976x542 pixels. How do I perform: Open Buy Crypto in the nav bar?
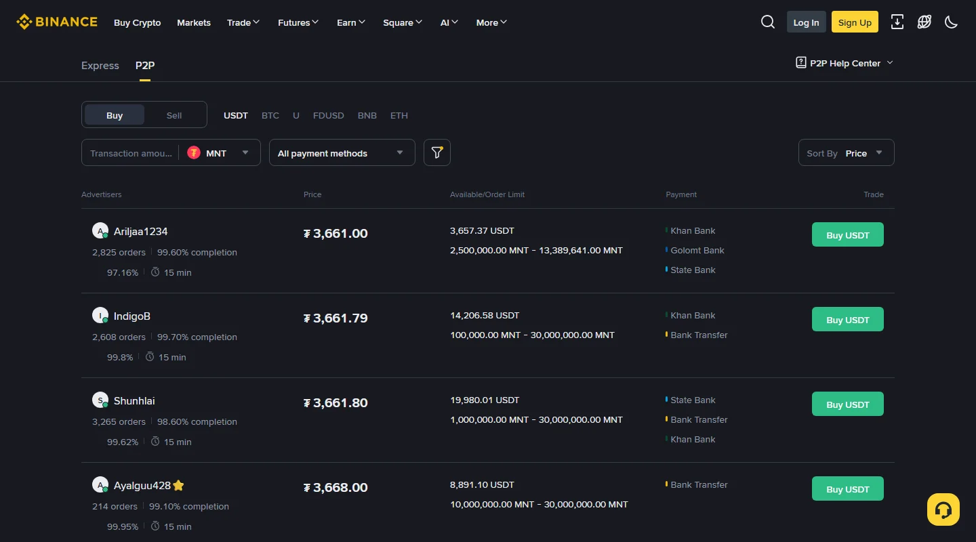pyautogui.click(x=138, y=22)
